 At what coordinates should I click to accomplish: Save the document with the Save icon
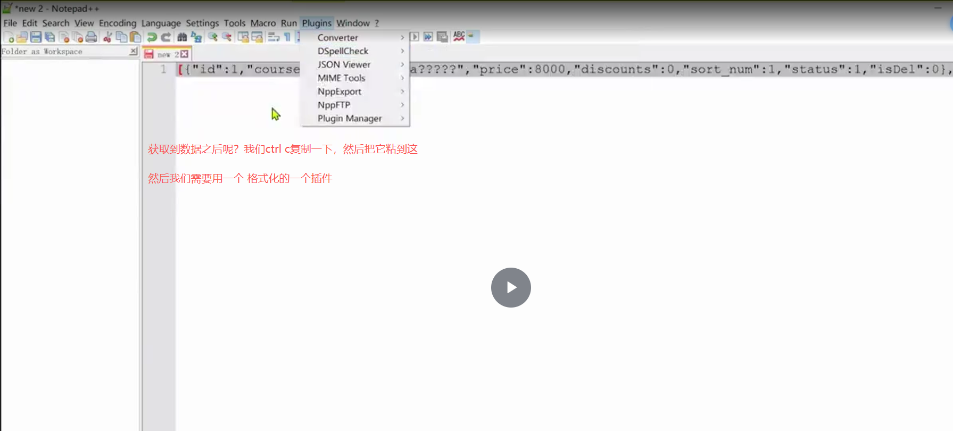pos(36,37)
